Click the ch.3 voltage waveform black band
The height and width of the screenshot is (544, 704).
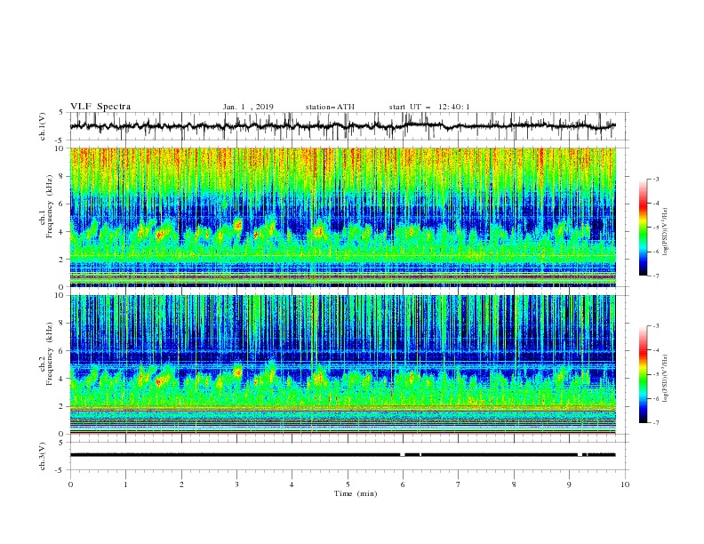(x=342, y=455)
